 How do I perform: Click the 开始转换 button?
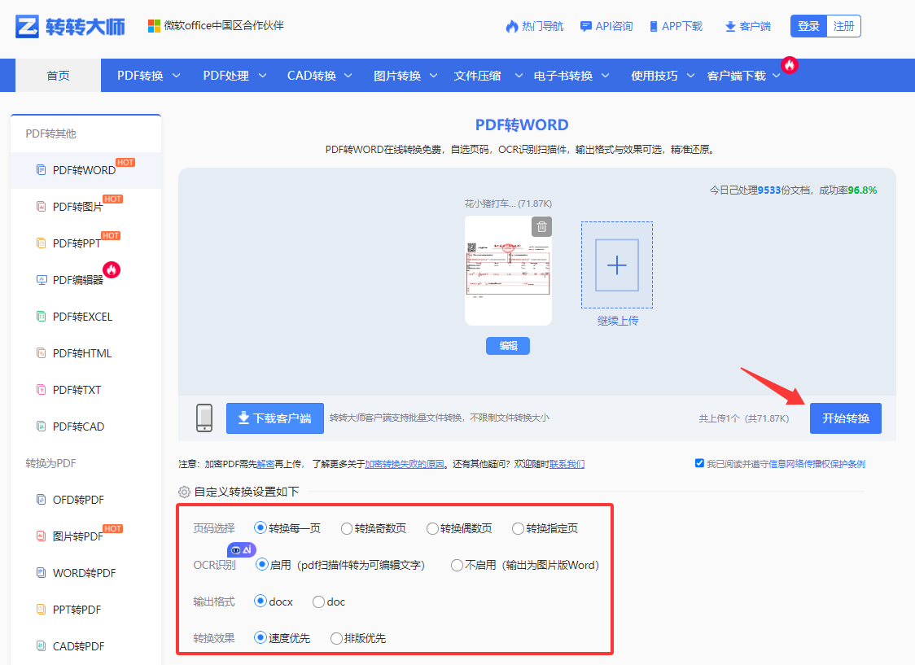click(846, 418)
